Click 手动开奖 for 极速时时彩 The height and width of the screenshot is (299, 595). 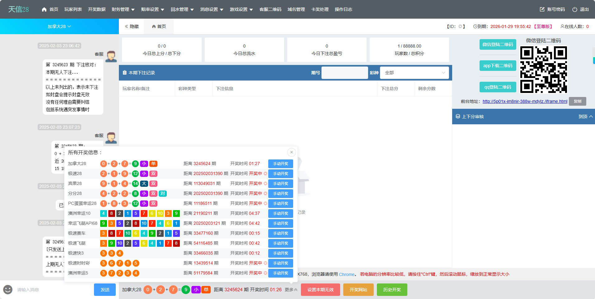(280, 263)
